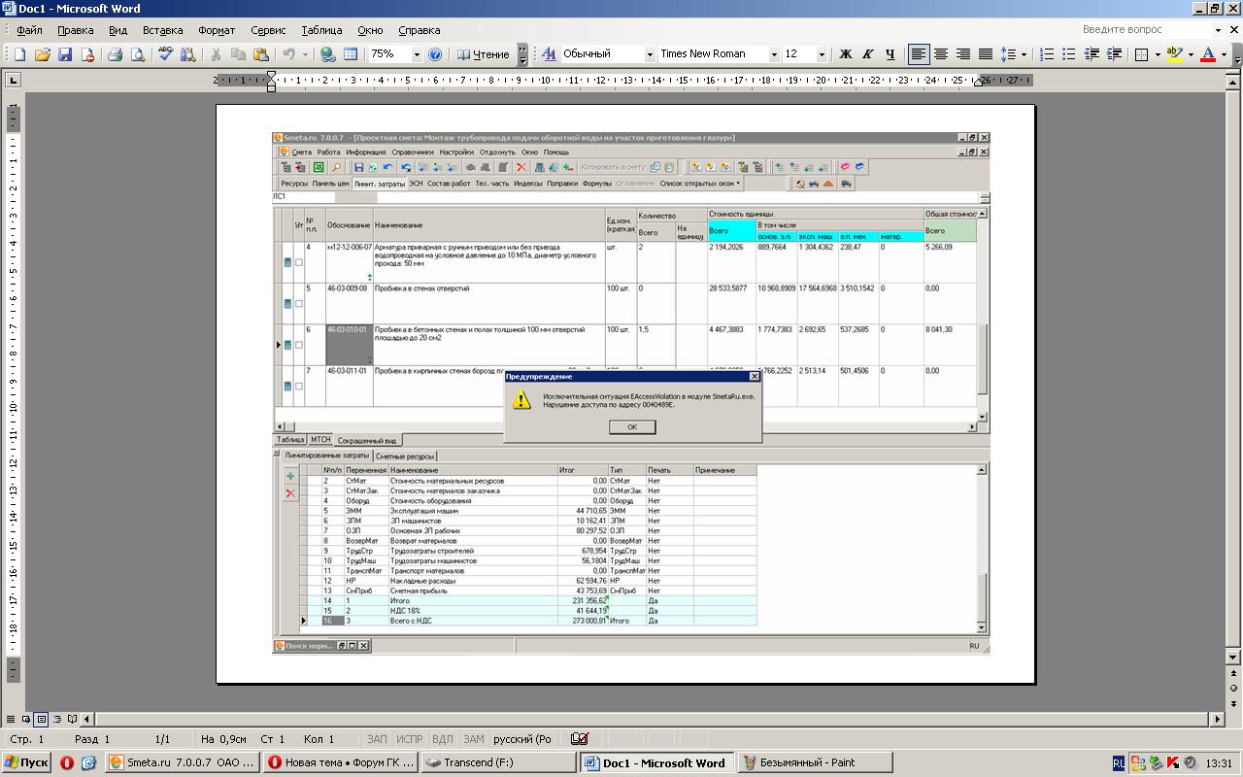
Task: Open Word Help with the question mark icon
Action: (x=435, y=54)
